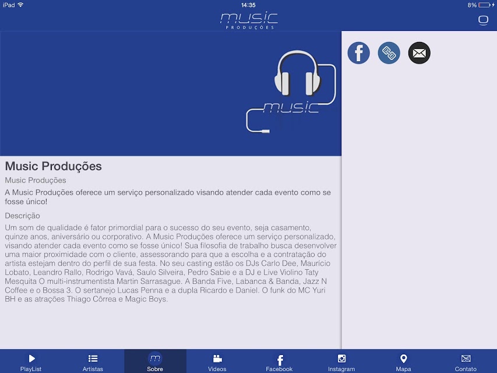This screenshot has height=373, width=497.
Task: Tap the email envelope icon
Action: pyautogui.click(x=419, y=53)
